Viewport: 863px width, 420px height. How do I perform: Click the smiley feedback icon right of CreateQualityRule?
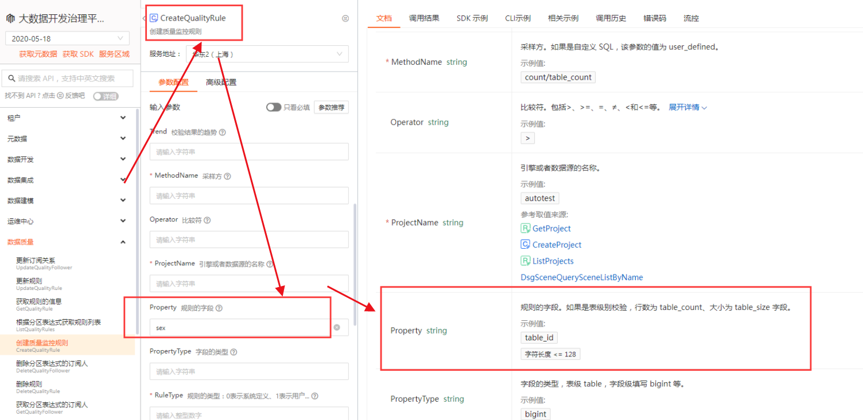tap(345, 18)
